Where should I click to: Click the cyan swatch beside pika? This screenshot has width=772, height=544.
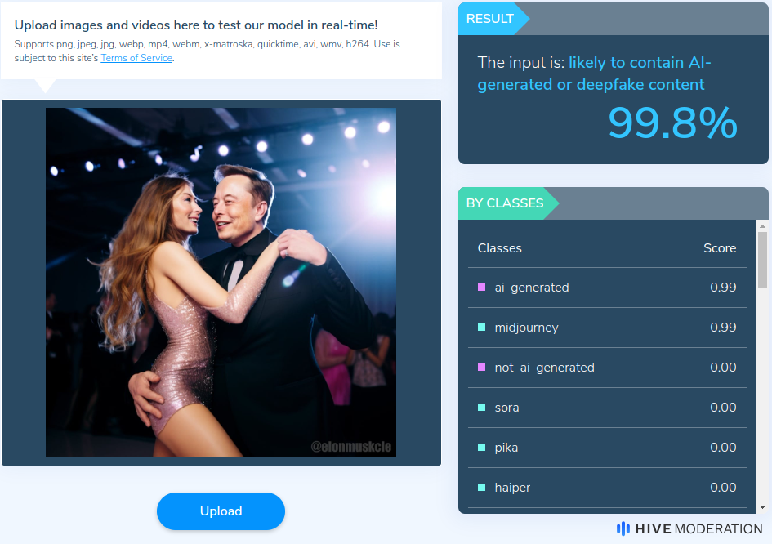(481, 447)
